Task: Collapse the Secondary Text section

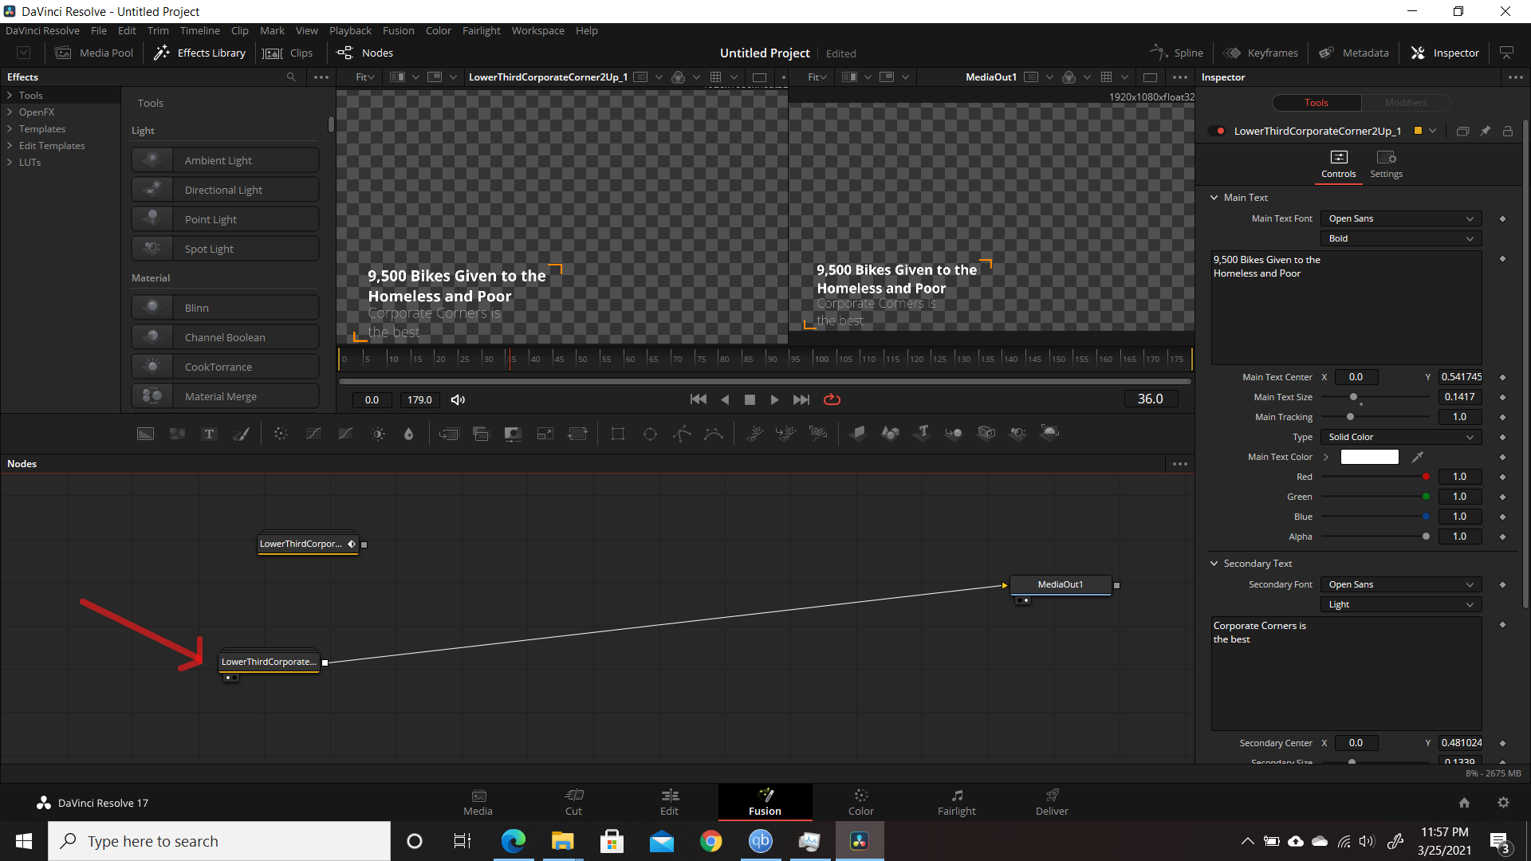Action: (1214, 564)
